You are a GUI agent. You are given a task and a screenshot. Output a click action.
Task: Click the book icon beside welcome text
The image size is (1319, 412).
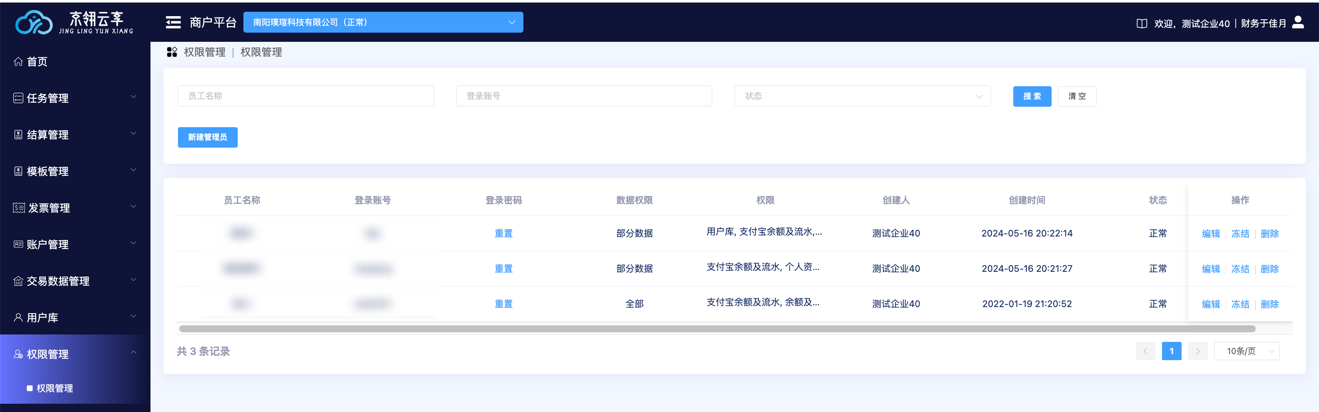point(1141,24)
